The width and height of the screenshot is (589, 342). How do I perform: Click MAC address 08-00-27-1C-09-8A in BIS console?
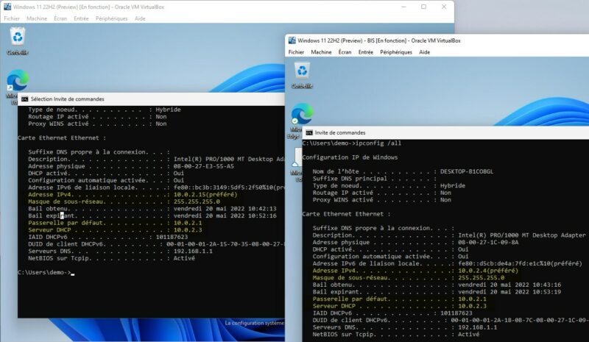coord(488,243)
